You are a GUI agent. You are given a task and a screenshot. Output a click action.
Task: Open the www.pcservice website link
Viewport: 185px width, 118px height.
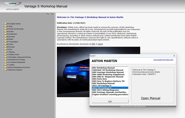[163, 60]
